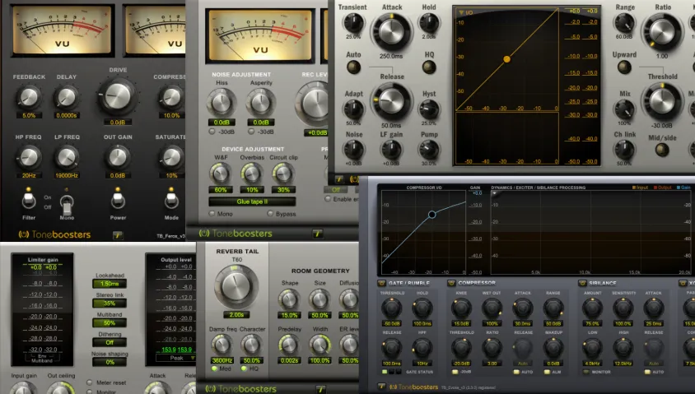Click the Feedback knob in Ferox
This screenshot has width=695, height=394.
click(29, 97)
